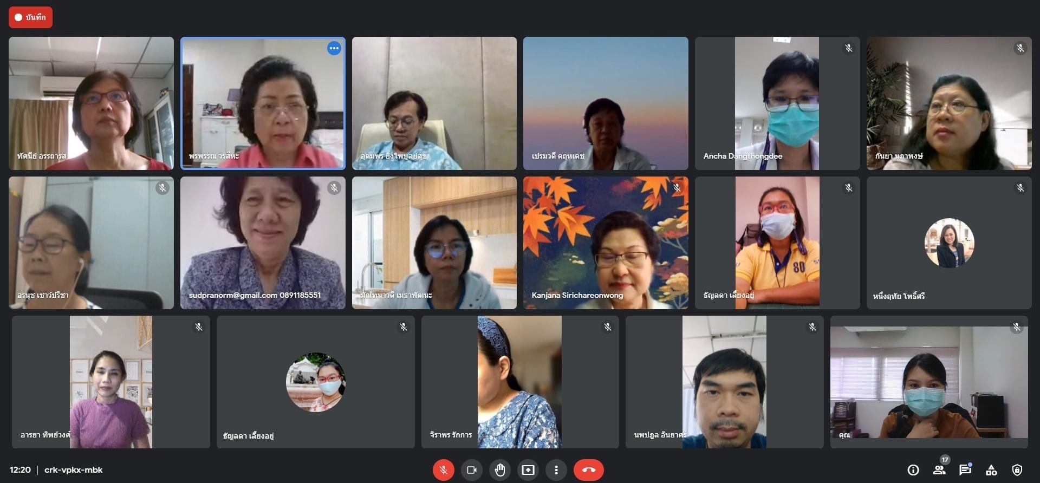Raise your hand in the meeting
The image size is (1040, 483).
tap(499, 469)
